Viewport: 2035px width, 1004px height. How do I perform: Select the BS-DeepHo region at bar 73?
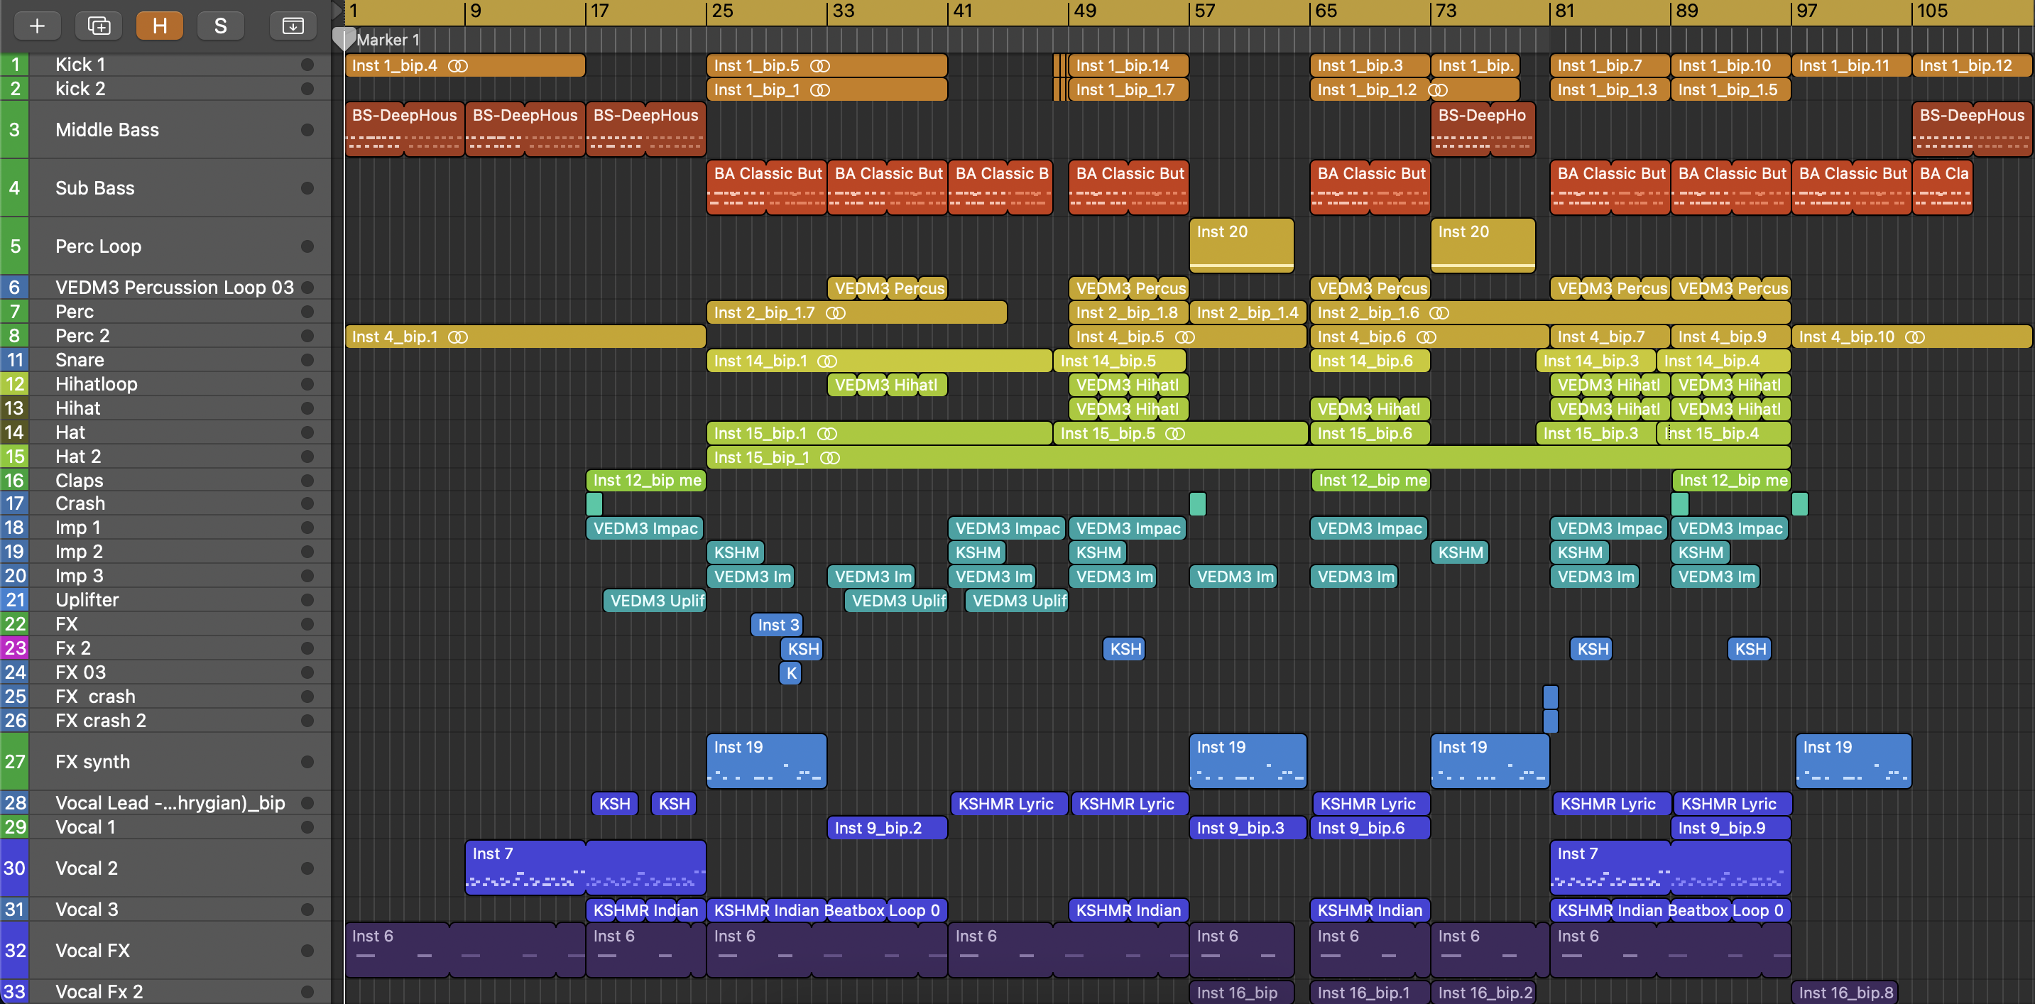[1483, 129]
